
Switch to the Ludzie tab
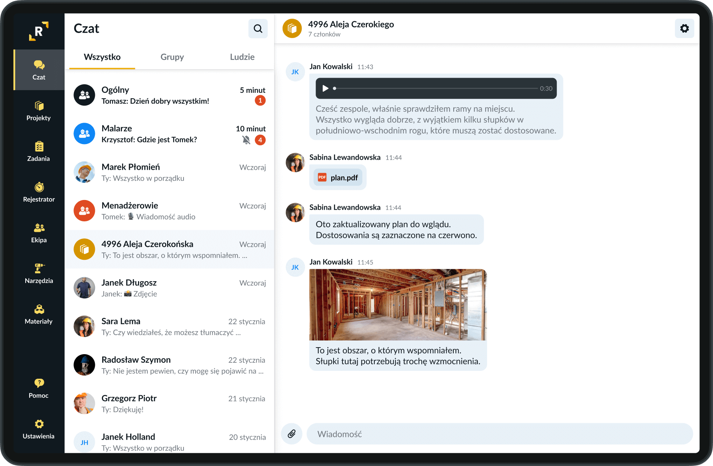point(242,57)
